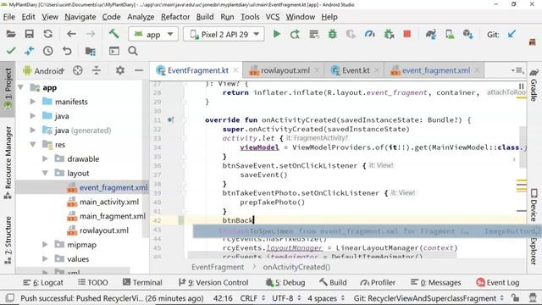The height and width of the screenshot is (305, 542).
Task: Hide the Project panel with minus icon
Action: coord(139,70)
